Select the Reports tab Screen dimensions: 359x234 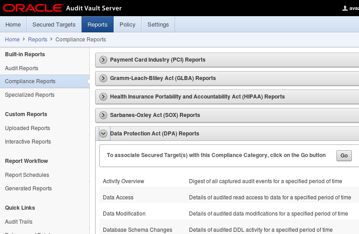tap(97, 24)
